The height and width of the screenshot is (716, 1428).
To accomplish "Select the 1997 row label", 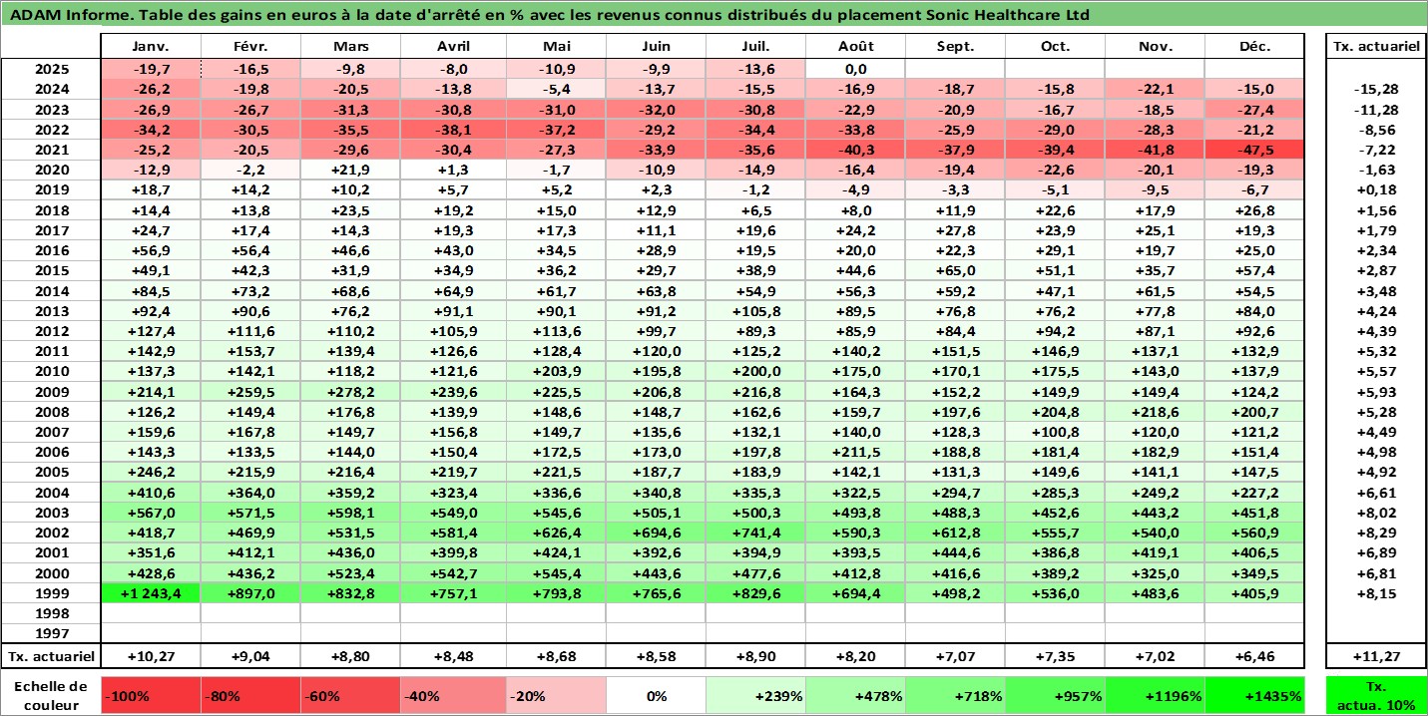I will coord(51,633).
